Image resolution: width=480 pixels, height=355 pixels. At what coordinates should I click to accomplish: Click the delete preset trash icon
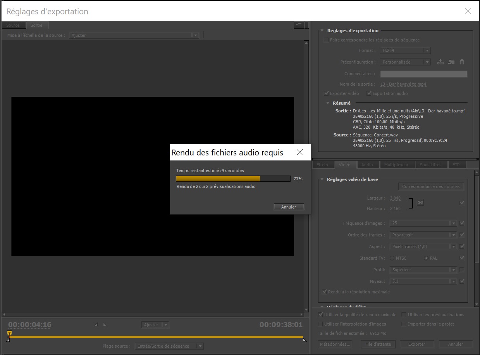[x=462, y=62]
